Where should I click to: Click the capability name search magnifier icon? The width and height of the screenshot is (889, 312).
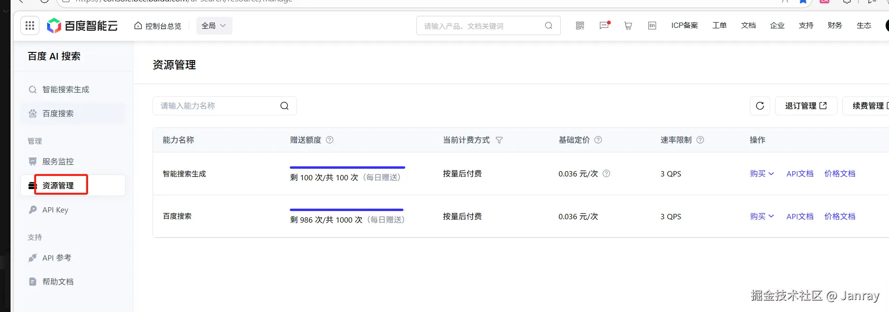click(x=284, y=106)
